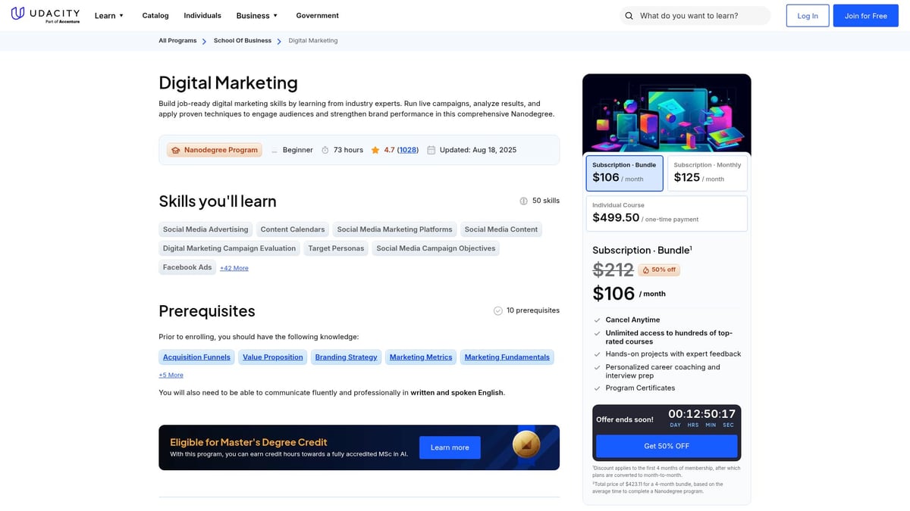Expand the +42 More skills link
Image resolution: width=910 pixels, height=511 pixels.
click(x=234, y=268)
